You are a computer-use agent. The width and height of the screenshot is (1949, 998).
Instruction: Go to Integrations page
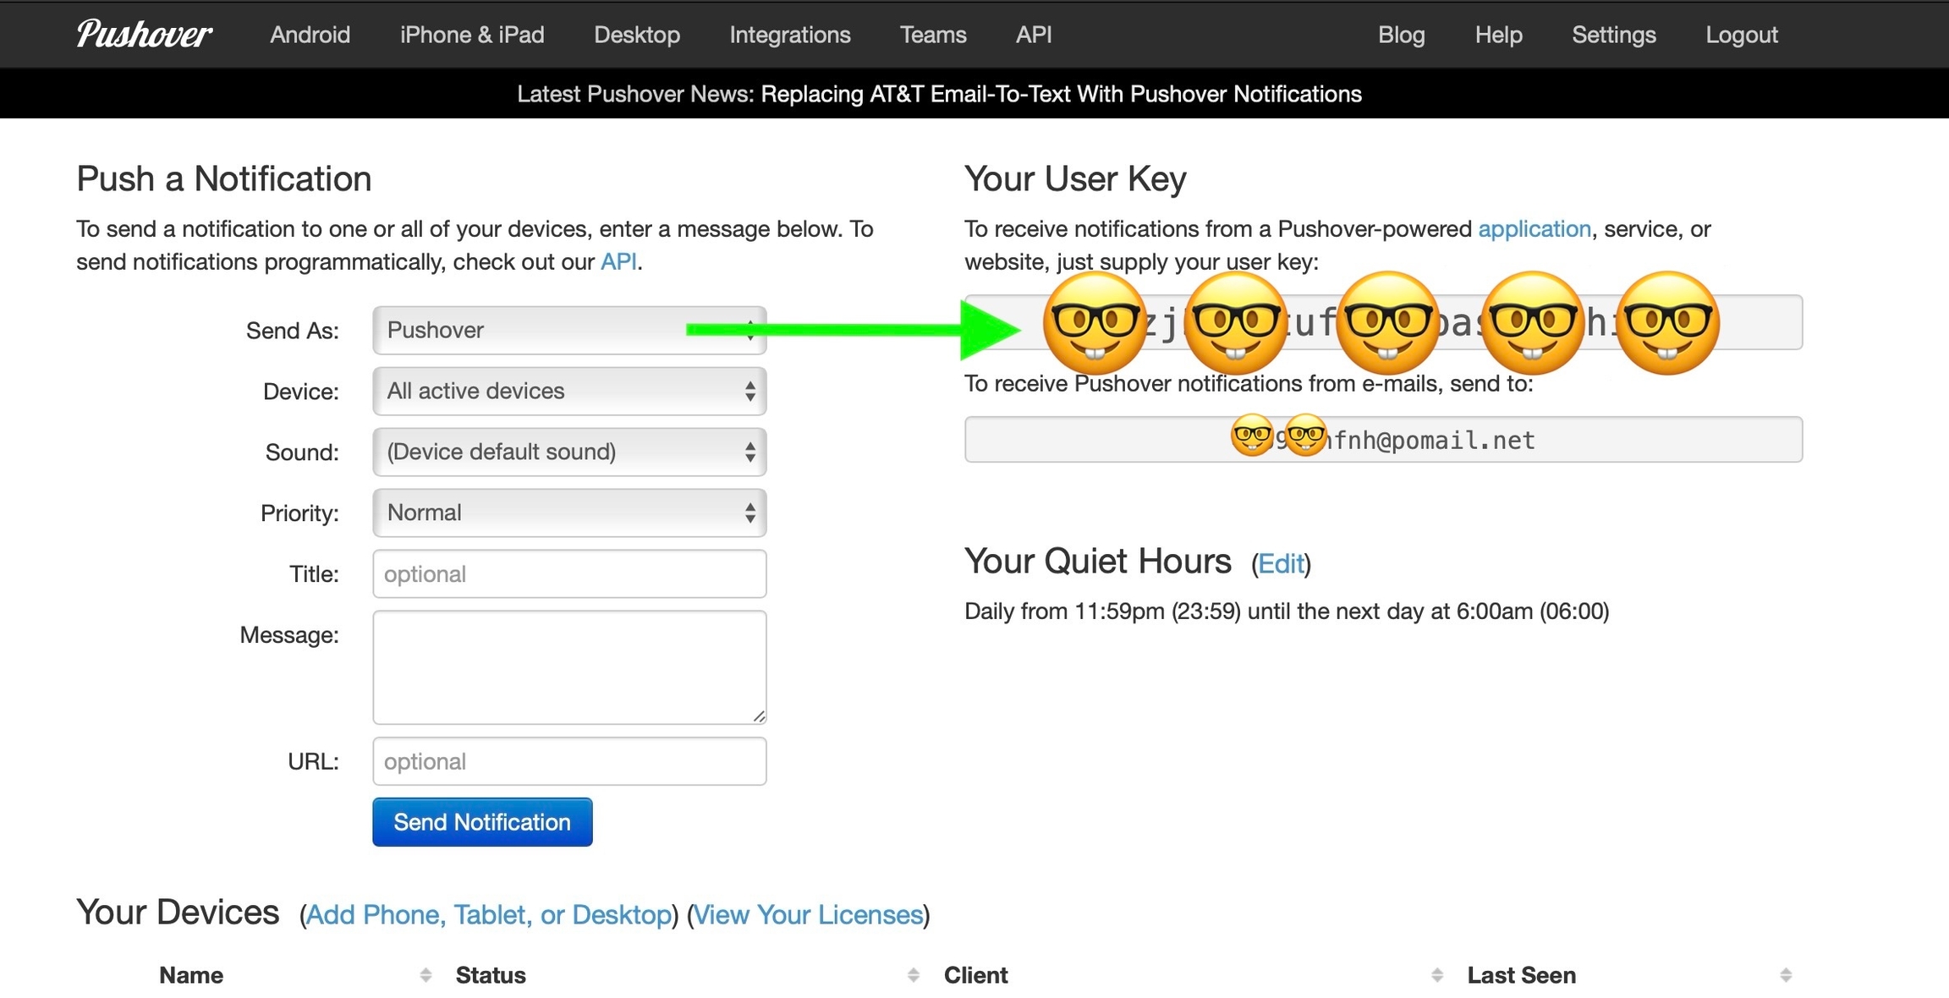point(789,35)
